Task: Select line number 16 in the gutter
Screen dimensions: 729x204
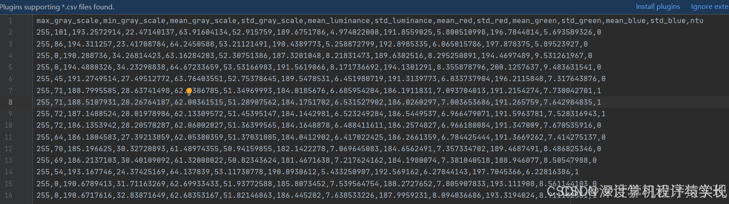Action: point(8,195)
